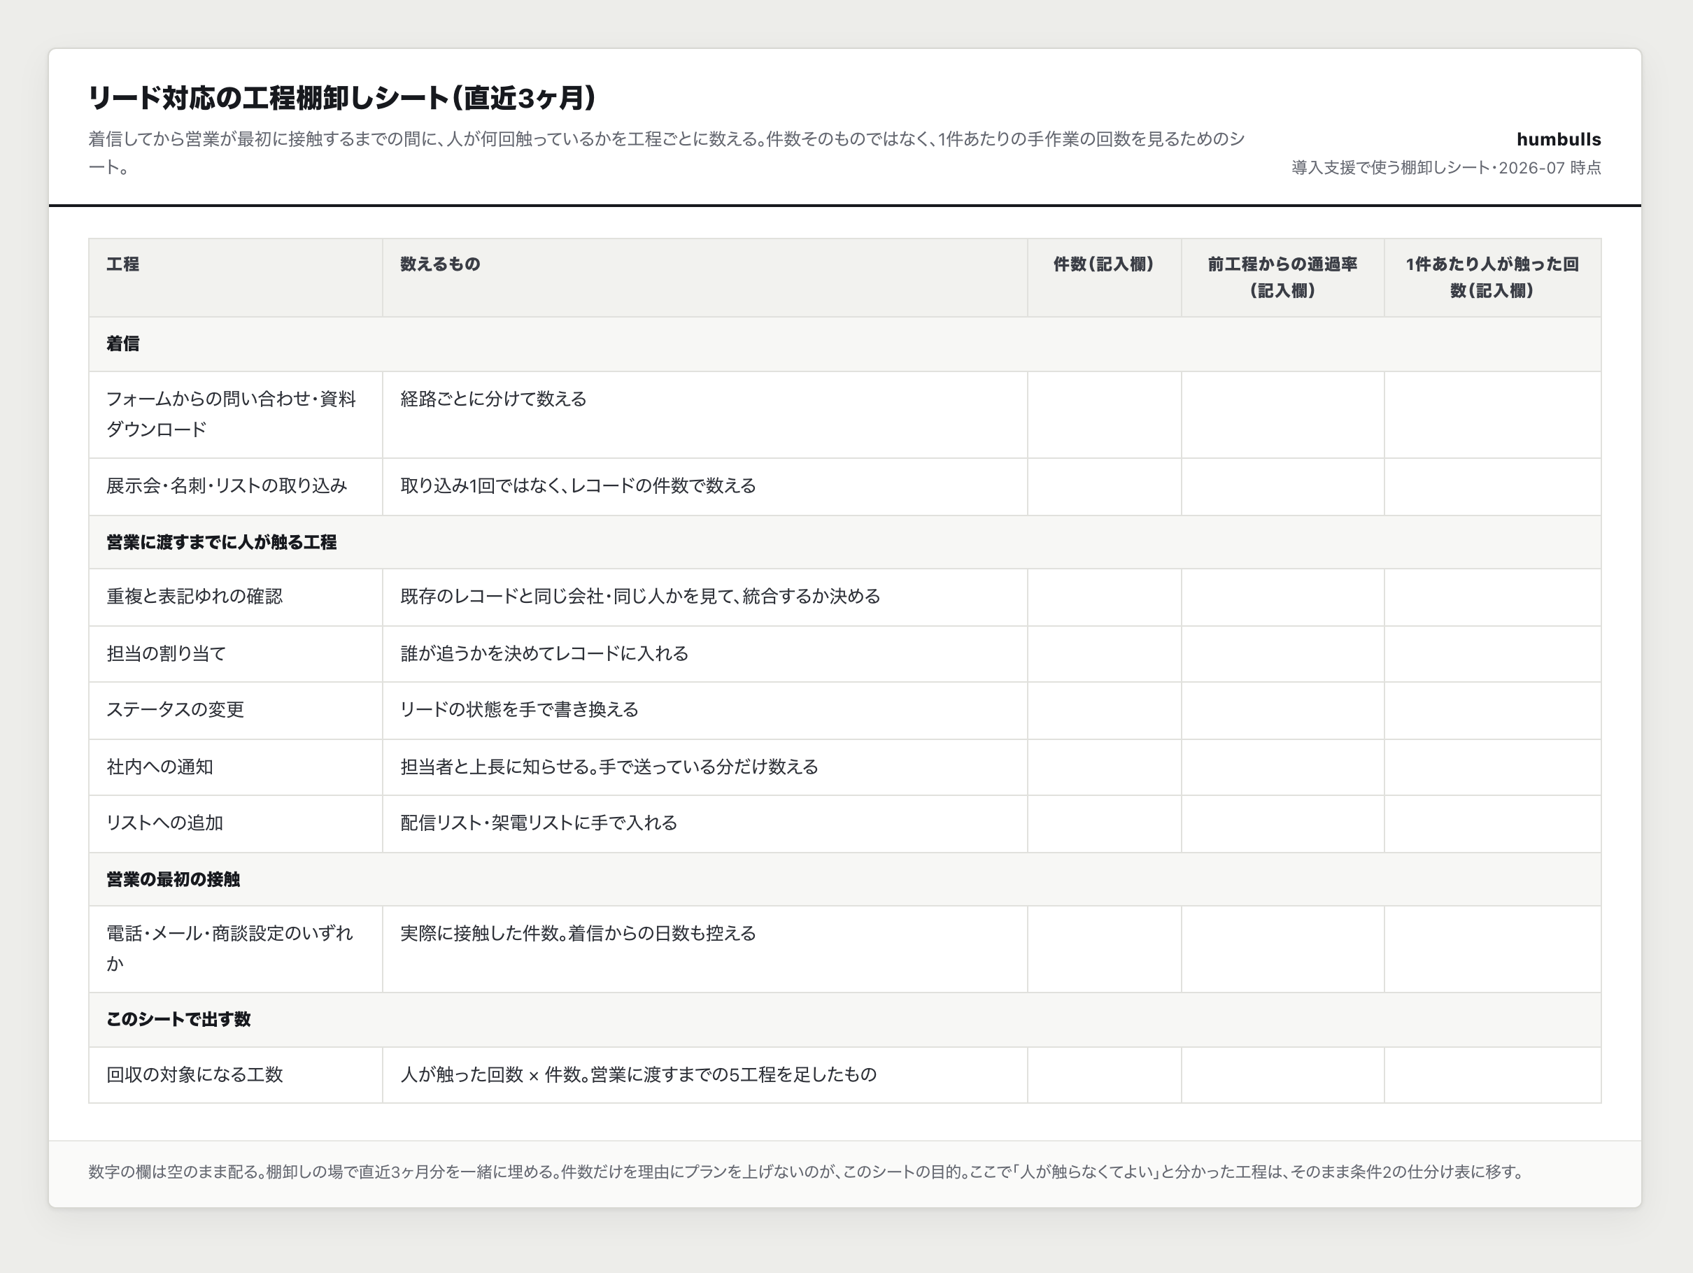Click the 導入支援で使う棚卸しシート・2026-07 時点 caption
Viewport: 1693px width, 1273px height.
pos(1446,168)
